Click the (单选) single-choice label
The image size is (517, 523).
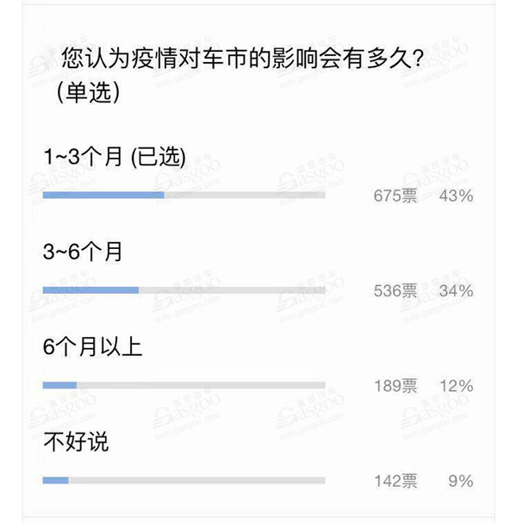click(x=88, y=91)
